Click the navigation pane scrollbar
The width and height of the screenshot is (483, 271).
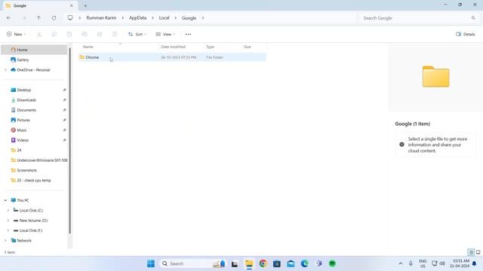(70, 142)
